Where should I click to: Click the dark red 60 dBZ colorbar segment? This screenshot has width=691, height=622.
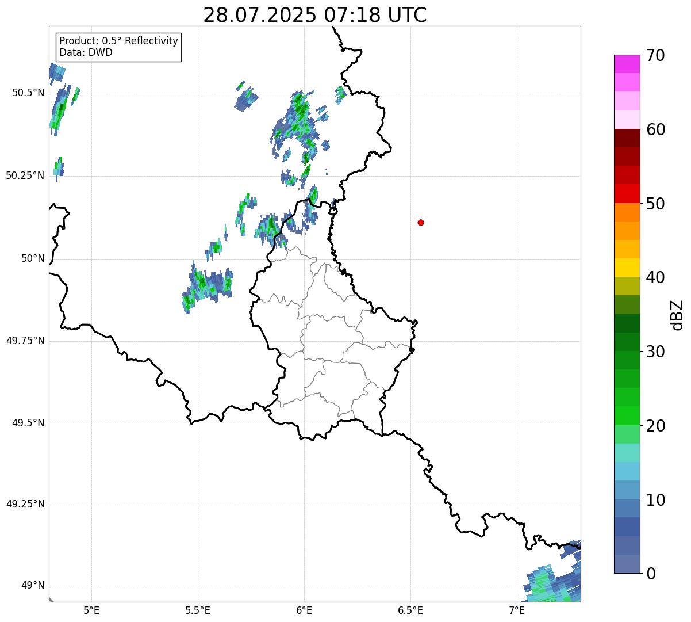(627, 138)
